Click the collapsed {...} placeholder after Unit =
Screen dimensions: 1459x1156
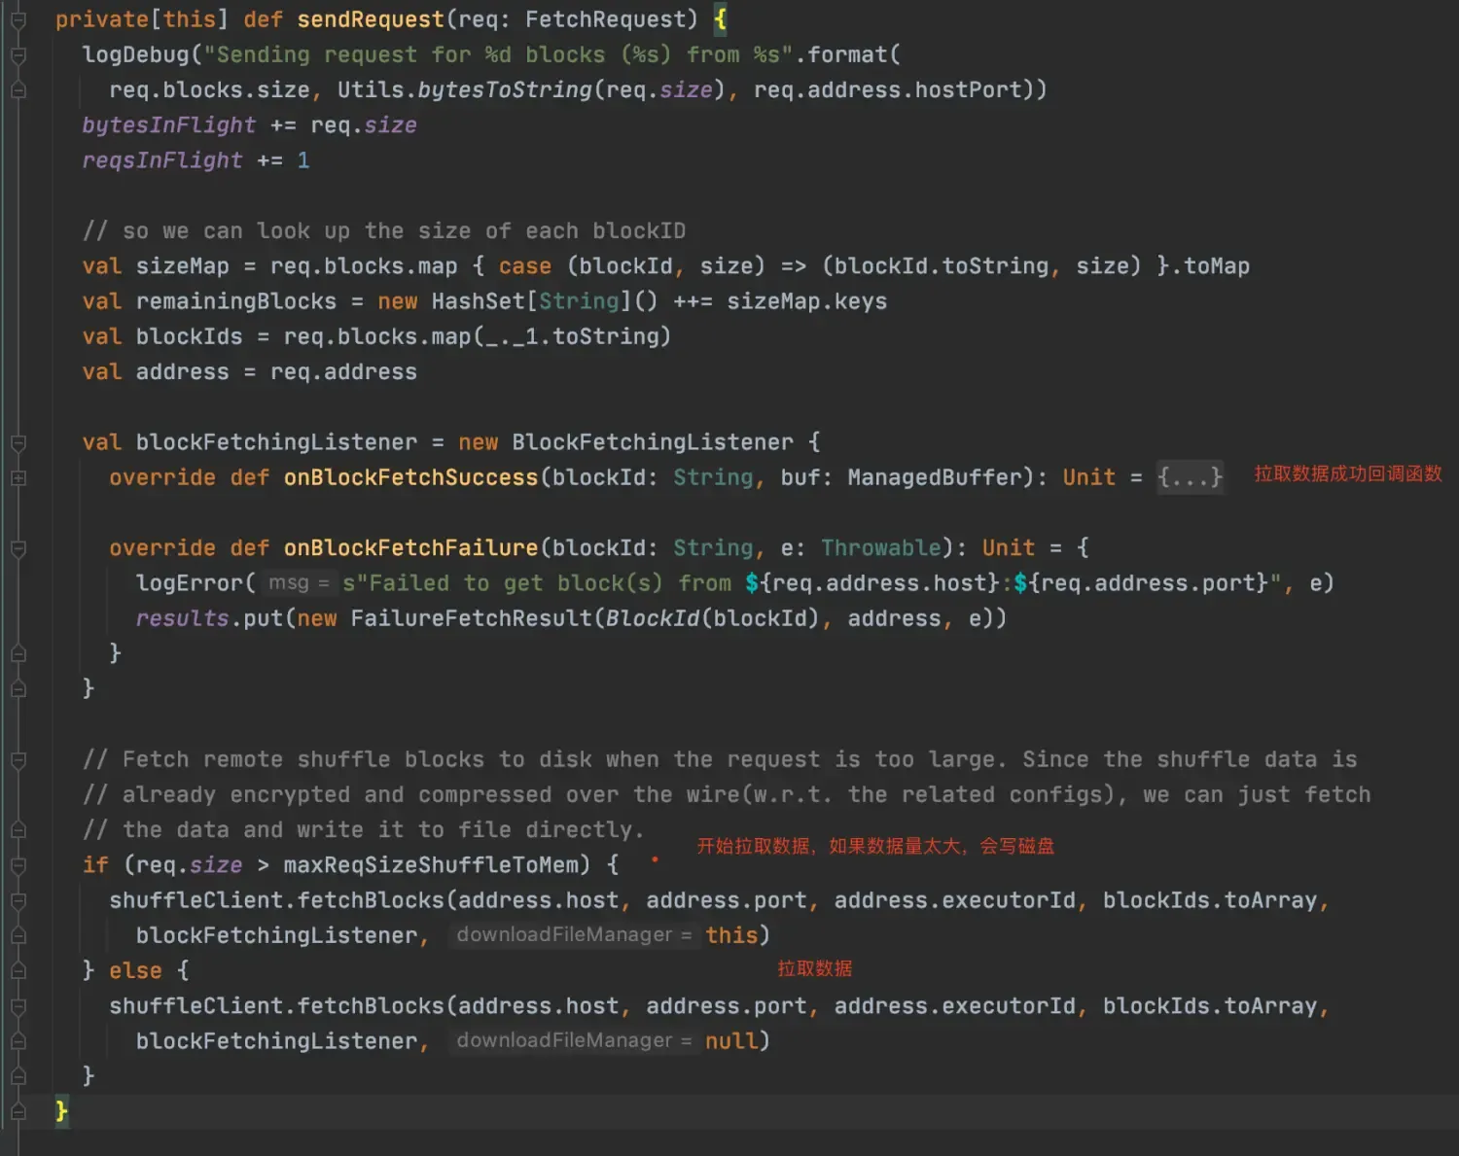click(1189, 477)
